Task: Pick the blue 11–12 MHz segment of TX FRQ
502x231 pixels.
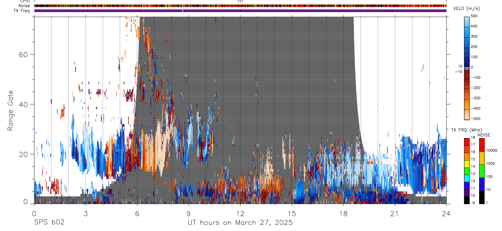Action: pos(467,185)
